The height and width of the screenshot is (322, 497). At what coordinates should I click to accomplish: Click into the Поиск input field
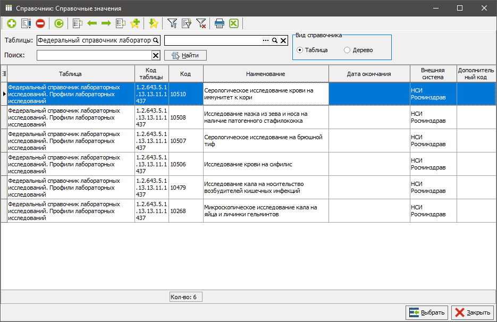94,55
